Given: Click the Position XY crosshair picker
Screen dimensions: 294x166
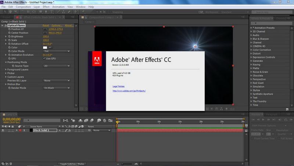Looking at the screenshot, I should tap(45, 29).
